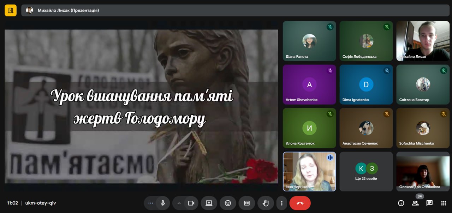This screenshot has width=452, height=213.
Task: Click the red leave call button
Action: 300,203
